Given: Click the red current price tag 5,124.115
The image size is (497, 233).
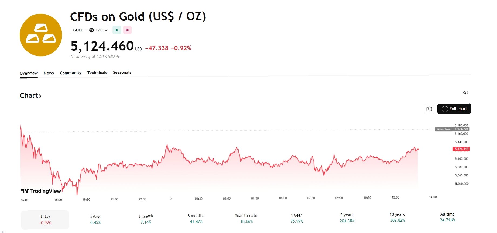Looking at the screenshot, I should 461,149.
